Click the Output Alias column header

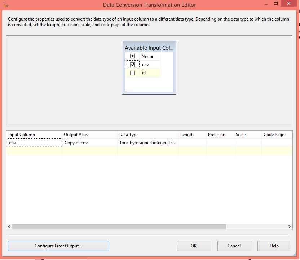point(89,135)
